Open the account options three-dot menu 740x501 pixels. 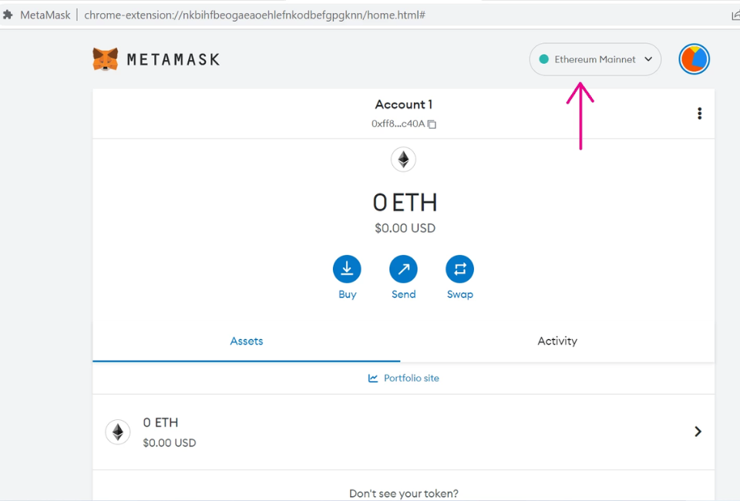699,113
